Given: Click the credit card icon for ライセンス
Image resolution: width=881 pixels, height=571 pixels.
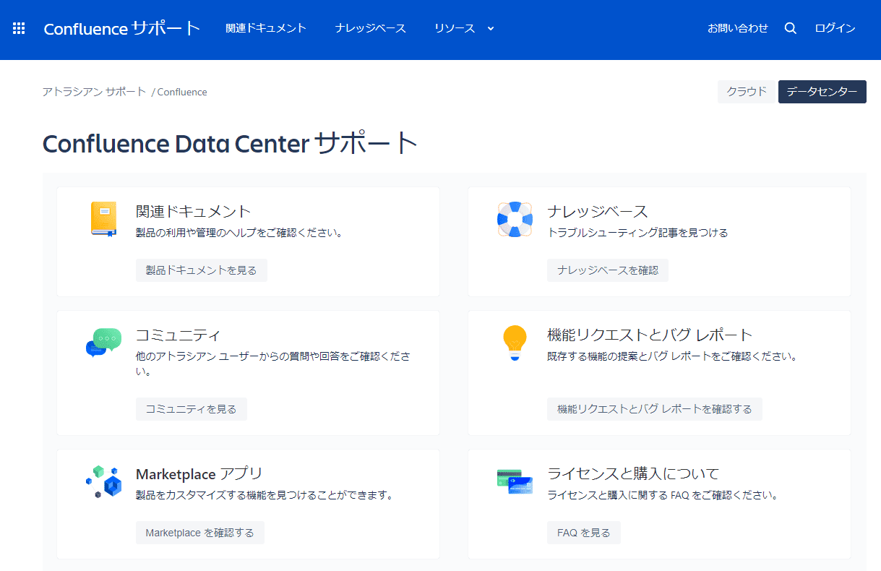Looking at the screenshot, I should pos(515,481).
